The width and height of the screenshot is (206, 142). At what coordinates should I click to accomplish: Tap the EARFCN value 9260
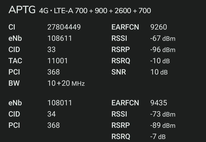coord(159,27)
